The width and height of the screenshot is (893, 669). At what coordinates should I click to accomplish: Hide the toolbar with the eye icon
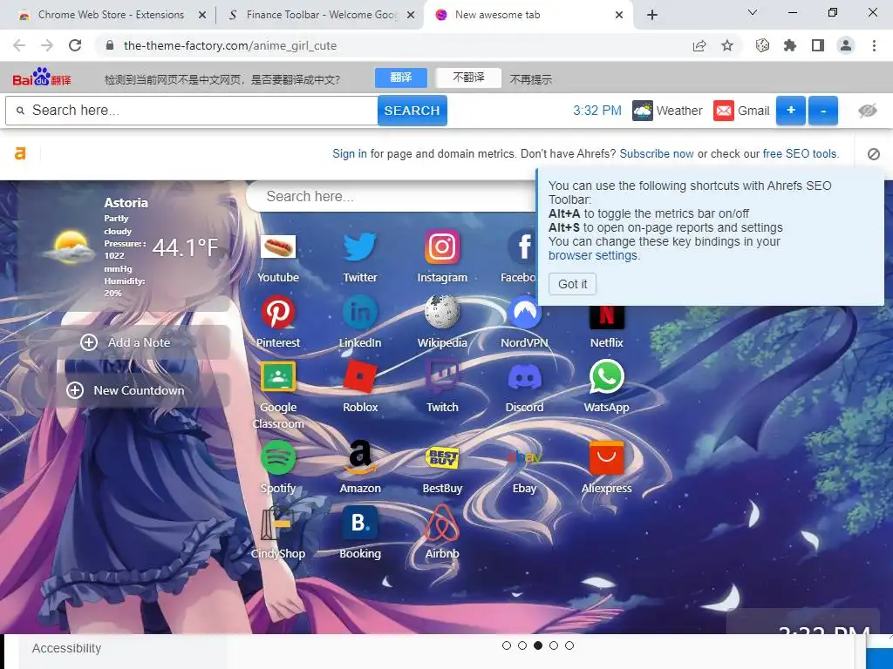[868, 111]
